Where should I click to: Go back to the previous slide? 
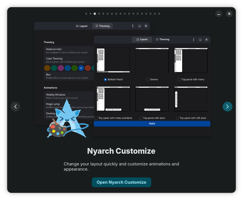[15, 107]
